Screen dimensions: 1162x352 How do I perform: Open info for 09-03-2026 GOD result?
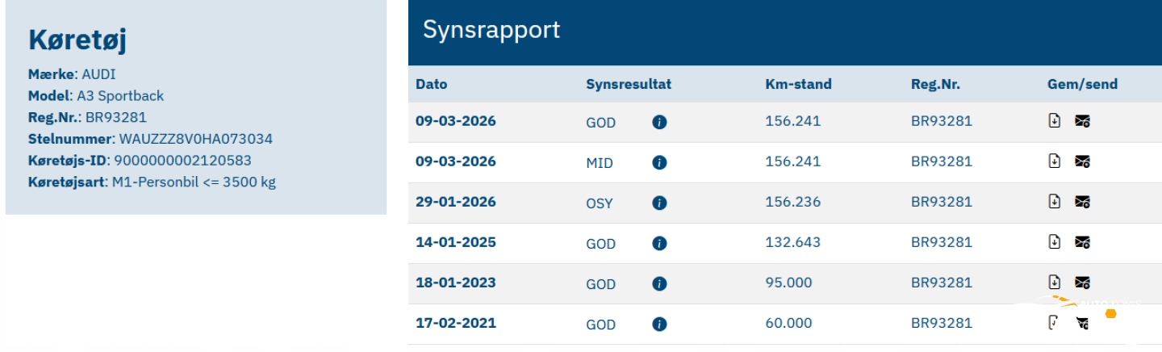pos(659,123)
